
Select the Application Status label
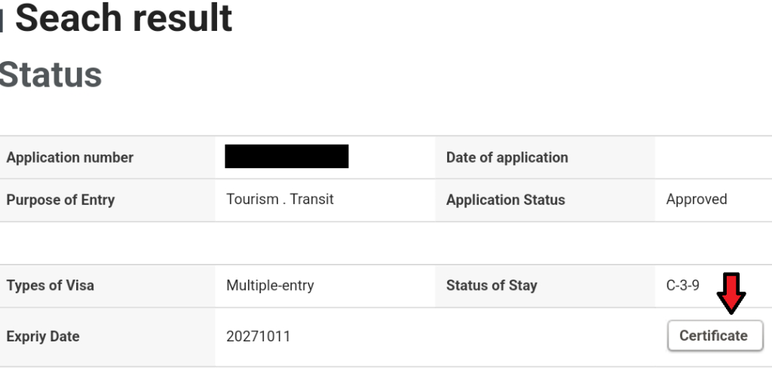pos(506,200)
